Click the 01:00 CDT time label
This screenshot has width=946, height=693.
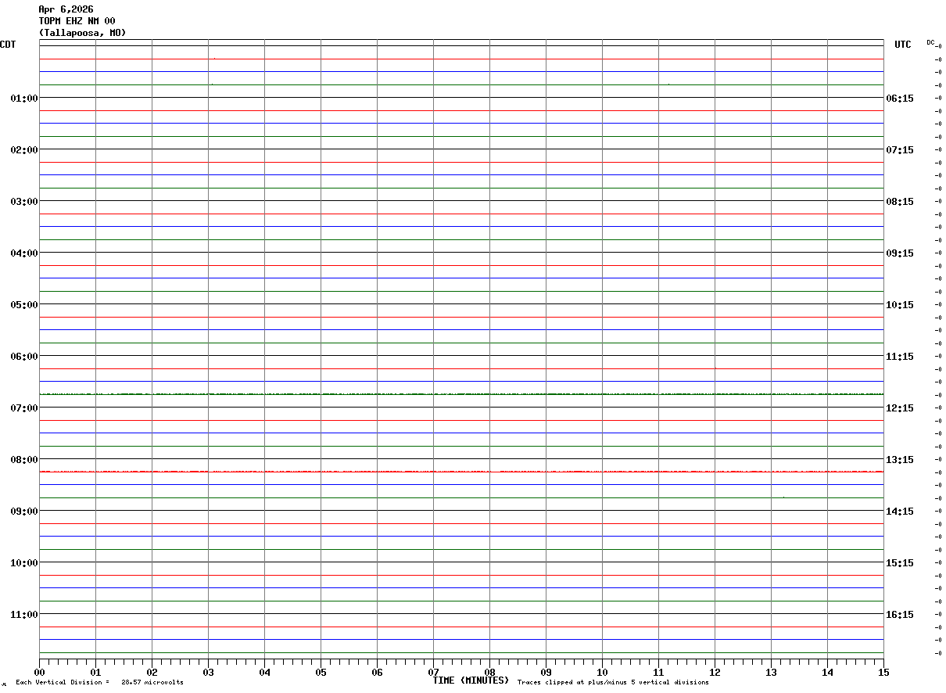(x=24, y=98)
